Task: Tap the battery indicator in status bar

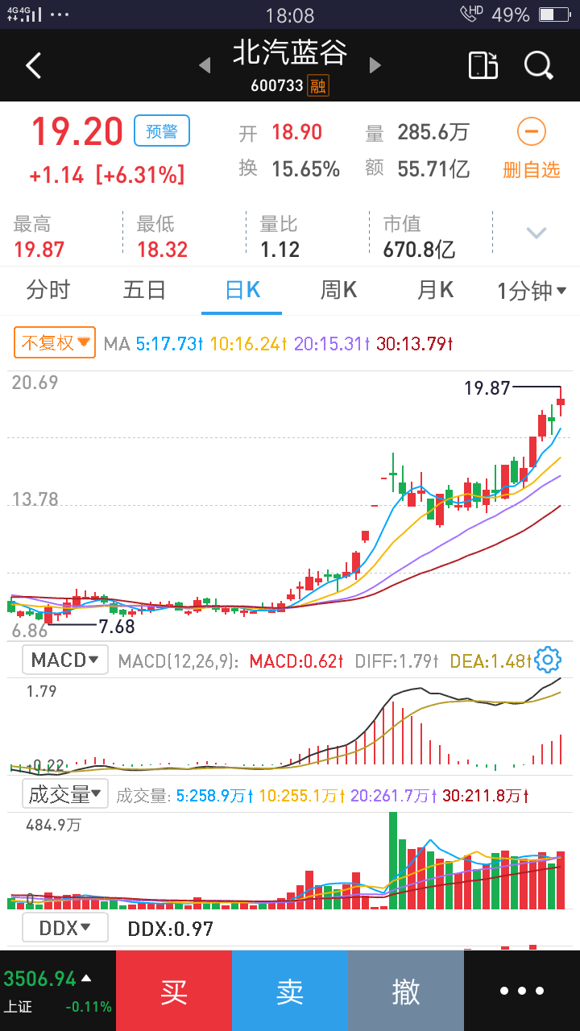Action: click(554, 14)
